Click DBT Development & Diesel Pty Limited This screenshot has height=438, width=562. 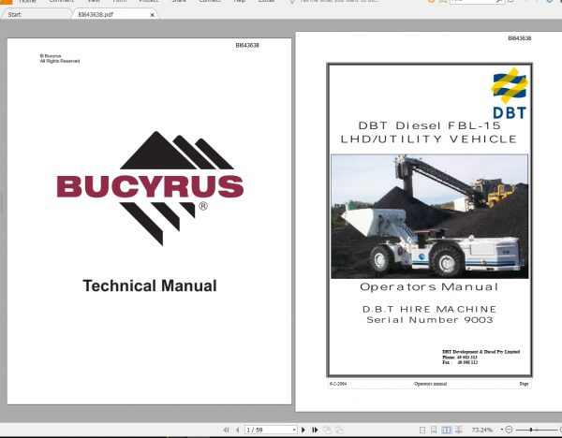(481, 352)
